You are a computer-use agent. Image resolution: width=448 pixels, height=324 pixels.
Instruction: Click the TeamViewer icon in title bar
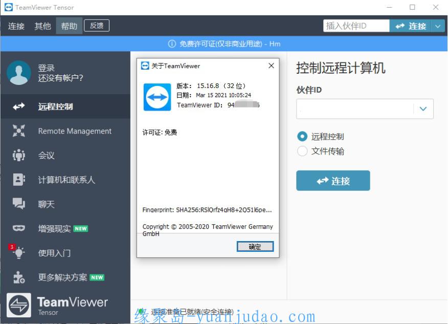coord(9,7)
